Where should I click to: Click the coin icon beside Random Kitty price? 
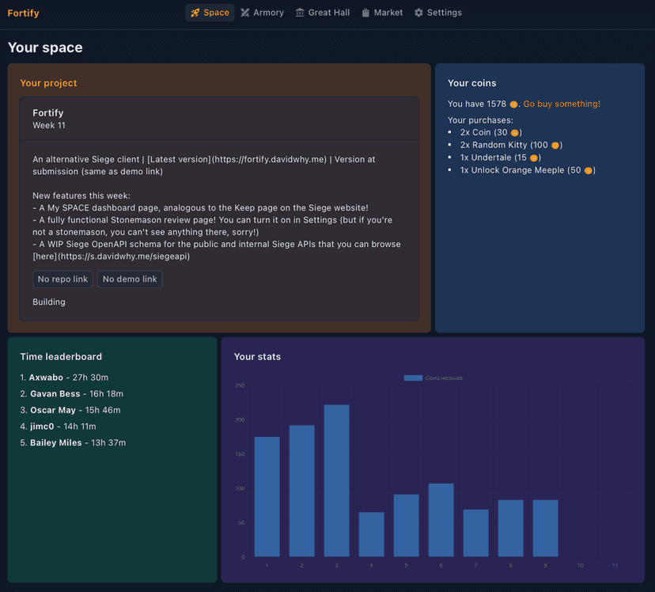pos(555,146)
